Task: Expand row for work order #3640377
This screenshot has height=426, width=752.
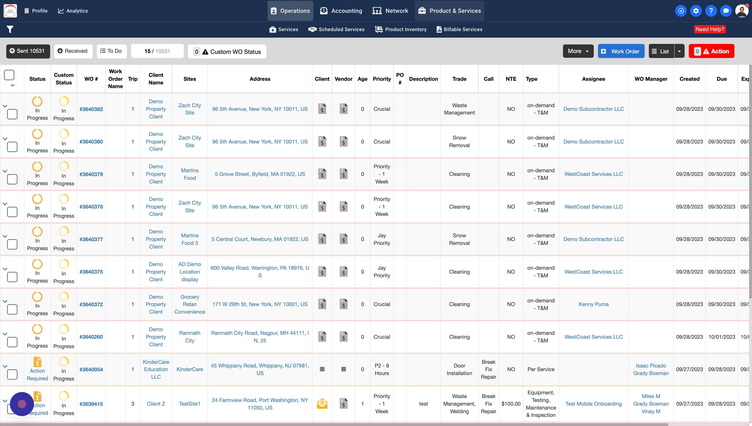Action: [x=5, y=236]
